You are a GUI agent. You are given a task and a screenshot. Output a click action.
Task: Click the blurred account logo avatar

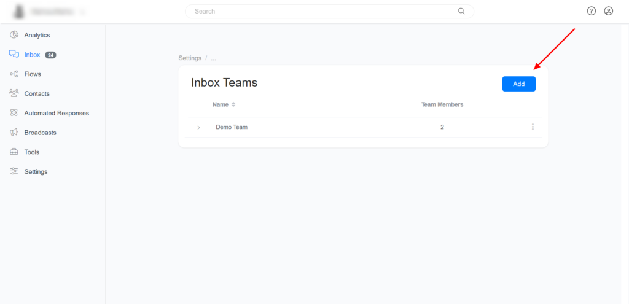18,12
